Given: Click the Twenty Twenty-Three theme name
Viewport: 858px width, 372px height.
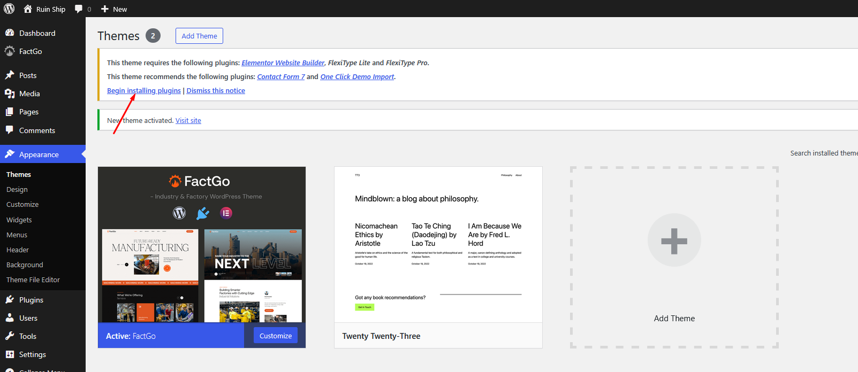Looking at the screenshot, I should click(x=381, y=336).
